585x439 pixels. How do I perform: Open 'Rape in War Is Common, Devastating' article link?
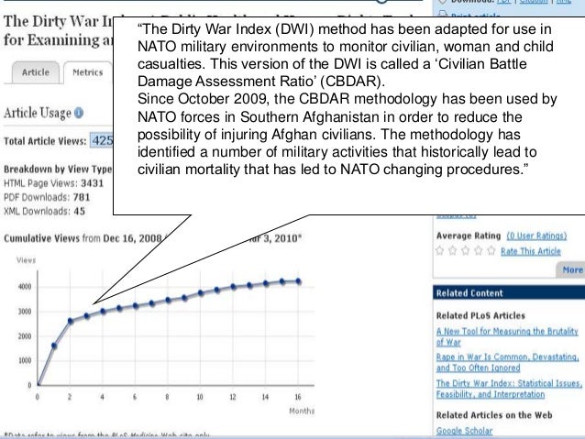click(507, 362)
